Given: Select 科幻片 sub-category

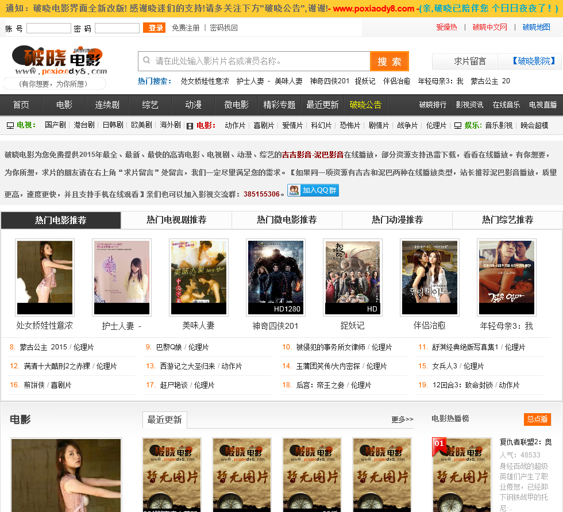Looking at the screenshot, I should point(321,125).
